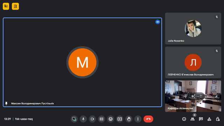The width and height of the screenshot is (224, 126).
Task: Open the chat messages panel
Action: tap(201, 119)
